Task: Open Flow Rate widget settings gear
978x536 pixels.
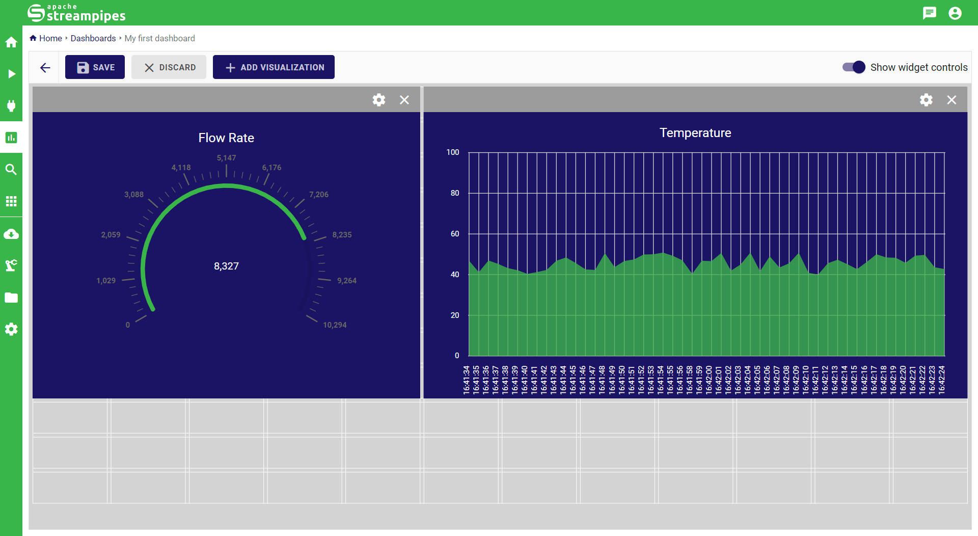Action: (x=378, y=100)
